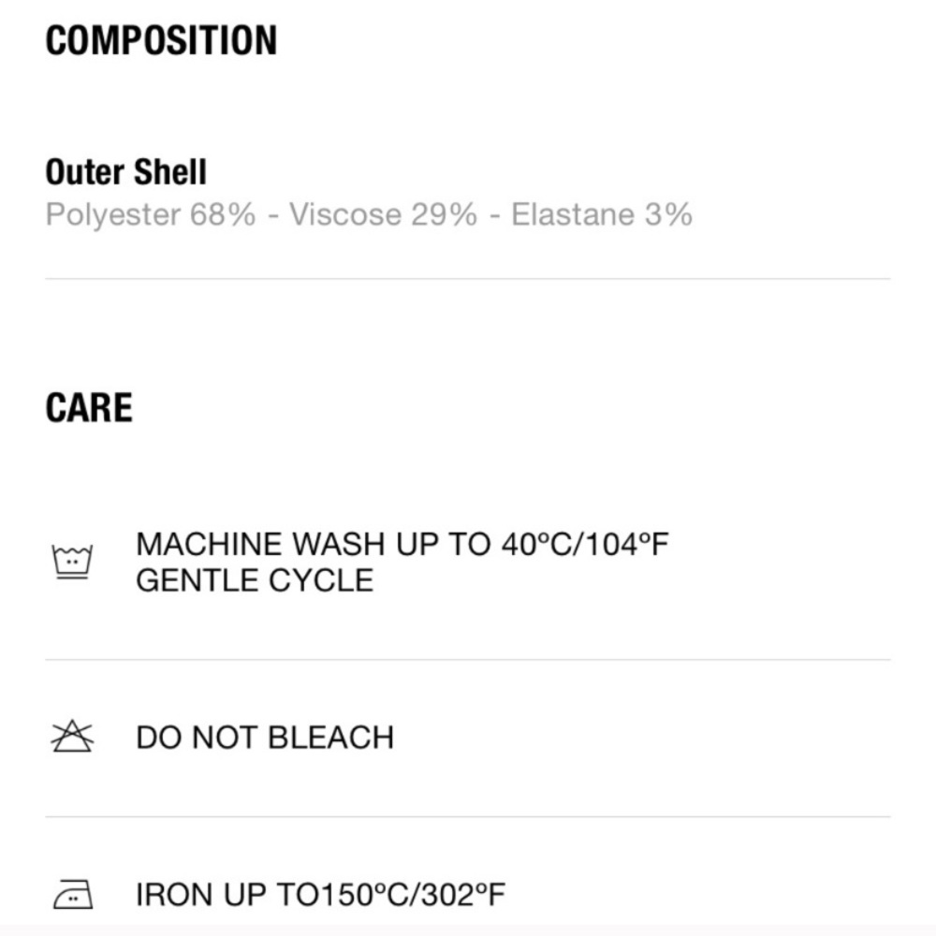Click the Elastane 3% text
The height and width of the screenshot is (936, 936).
click(x=602, y=214)
